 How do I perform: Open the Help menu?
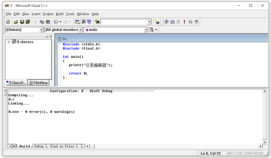(x=95, y=14)
